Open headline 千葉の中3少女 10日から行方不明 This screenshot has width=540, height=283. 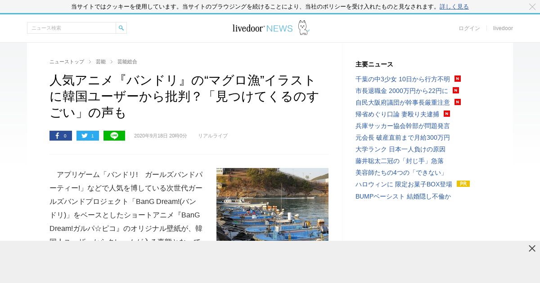pyautogui.click(x=403, y=79)
